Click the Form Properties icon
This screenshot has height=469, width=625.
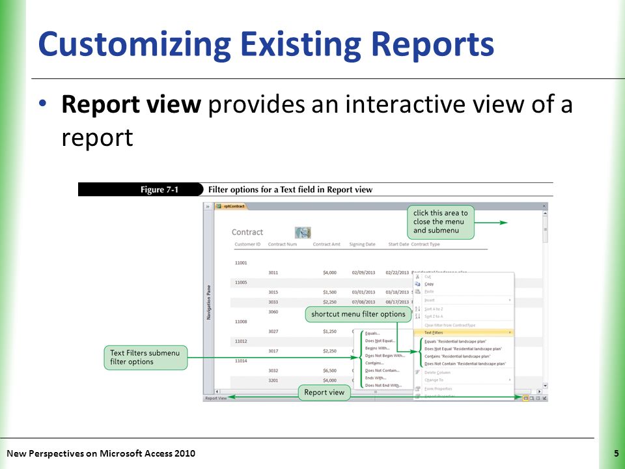click(x=418, y=388)
